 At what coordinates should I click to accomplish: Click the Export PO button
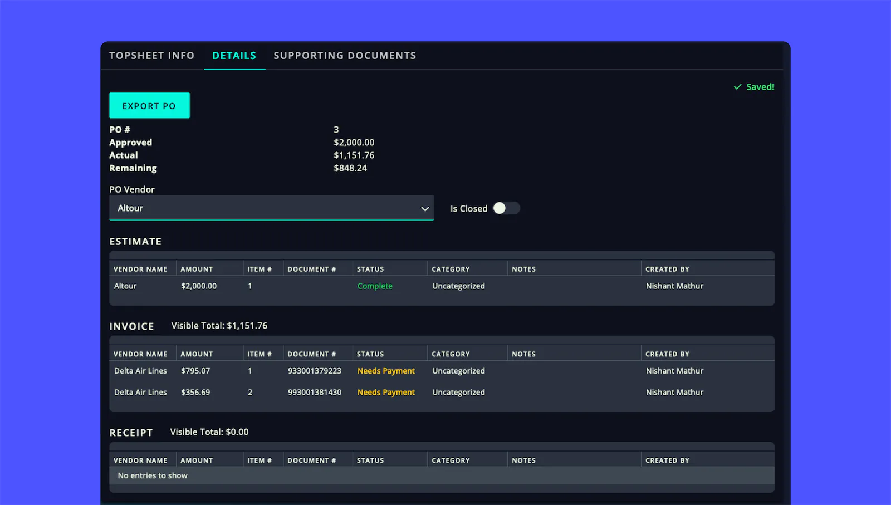[149, 105]
